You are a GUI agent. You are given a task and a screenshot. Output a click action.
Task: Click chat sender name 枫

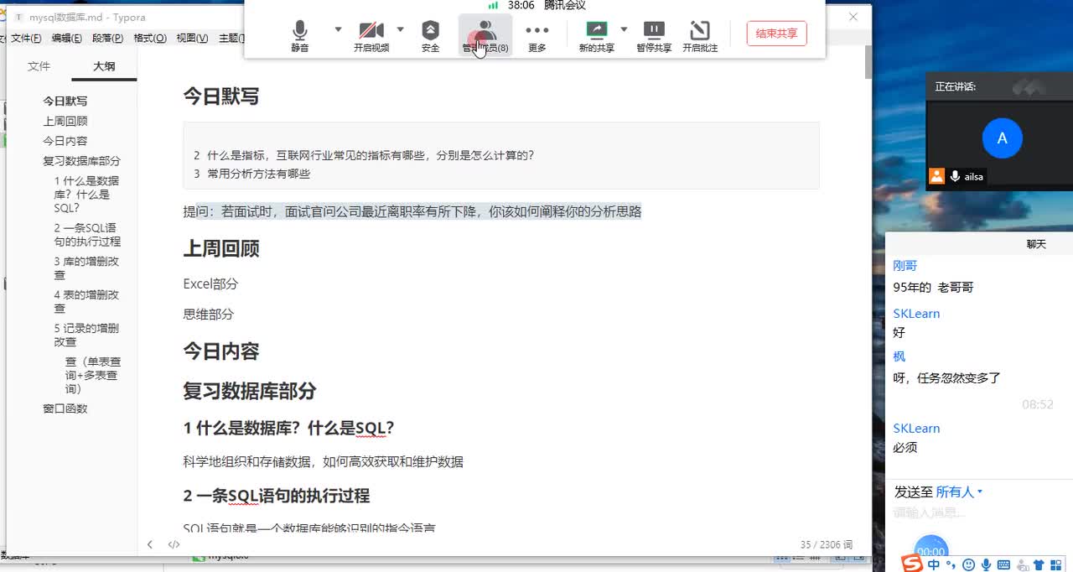899,356
